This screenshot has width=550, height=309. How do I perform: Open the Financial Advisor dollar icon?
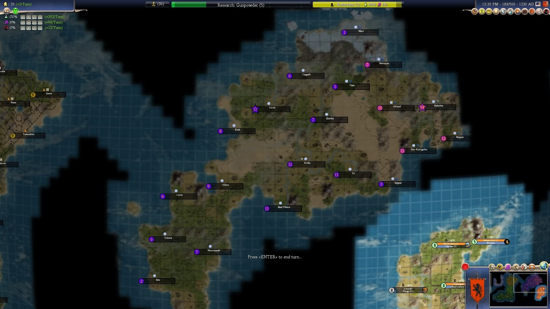click(482, 11)
